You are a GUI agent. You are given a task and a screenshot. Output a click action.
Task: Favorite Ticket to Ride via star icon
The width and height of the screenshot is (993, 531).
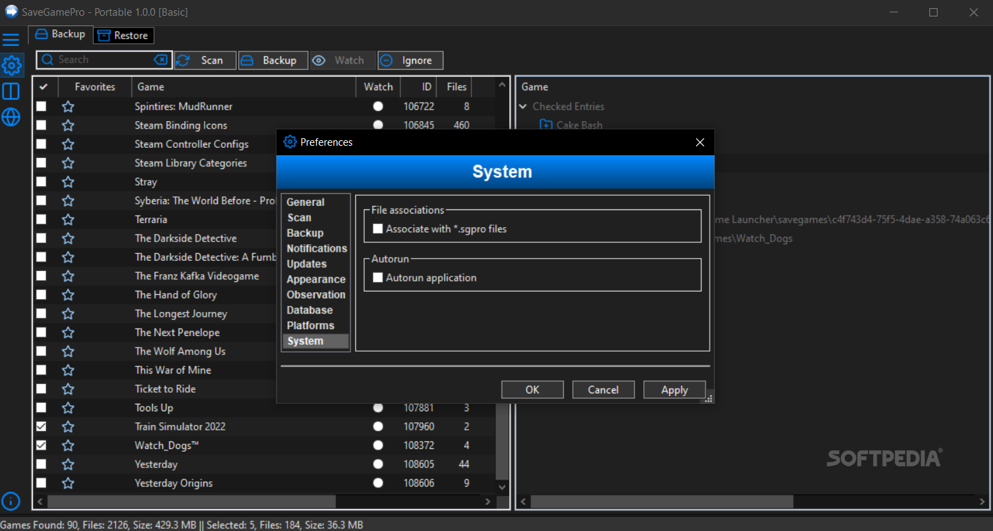(68, 389)
